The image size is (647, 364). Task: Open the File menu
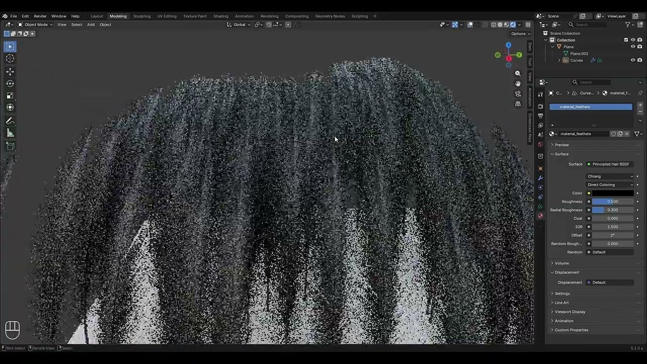14,16
